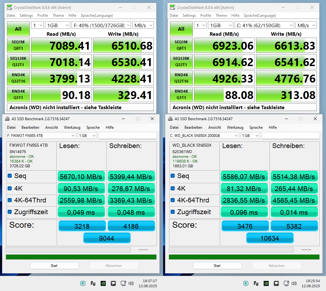
Task: Click Start in WD_BLACK AS SSD window
Action: [217, 265]
